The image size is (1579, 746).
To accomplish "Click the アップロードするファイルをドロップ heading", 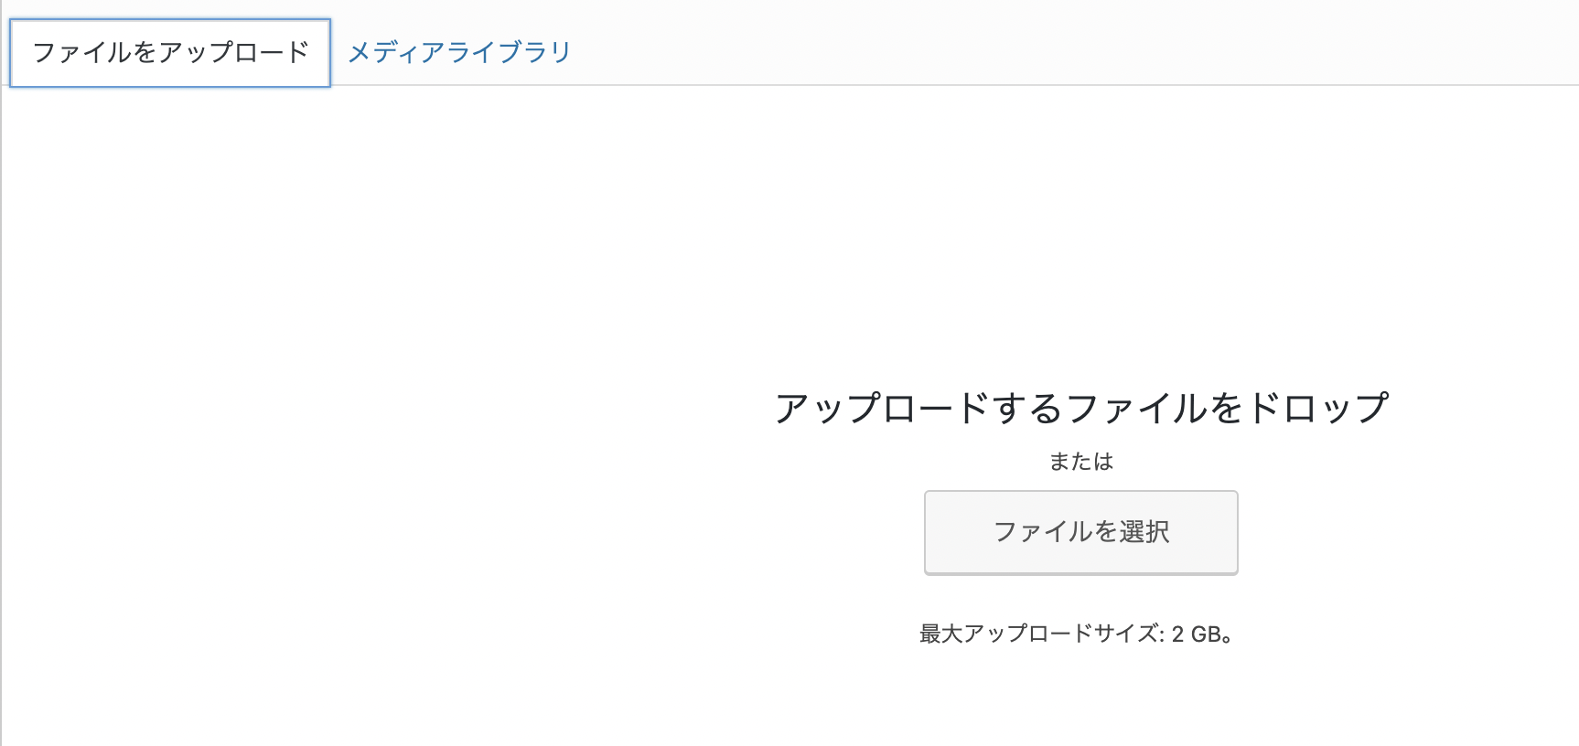I will coord(1080,408).
